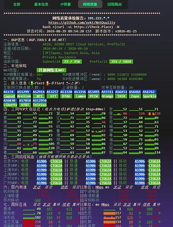Click the ARIN, AS906 DMIT Cloud Services text

click(74, 44)
